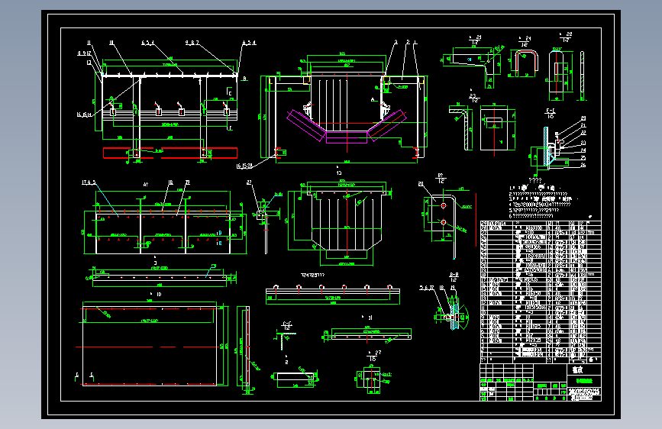Screen dimensions: 662x429
Task: Click the "27 1:5" detail title
Action: pyautogui.click(x=373, y=356)
